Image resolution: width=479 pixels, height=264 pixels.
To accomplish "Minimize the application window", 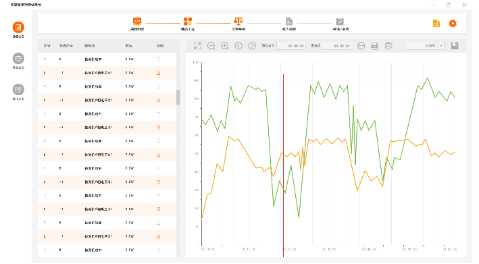I will [x=433, y=5].
